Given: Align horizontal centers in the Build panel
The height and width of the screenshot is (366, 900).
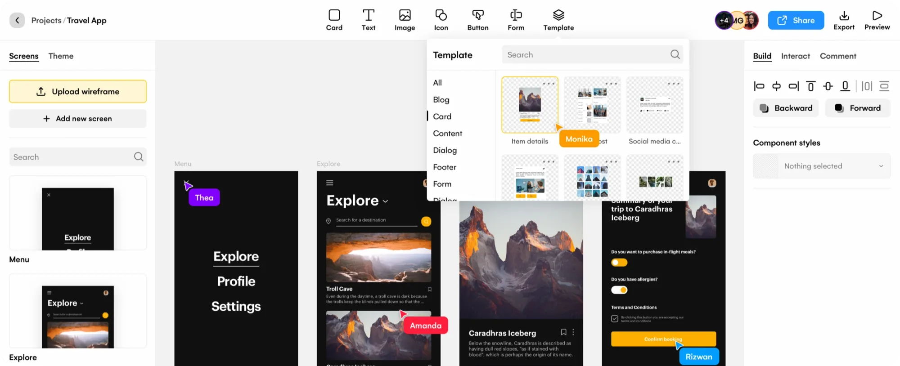Looking at the screenshot, I should coord(776,86).
